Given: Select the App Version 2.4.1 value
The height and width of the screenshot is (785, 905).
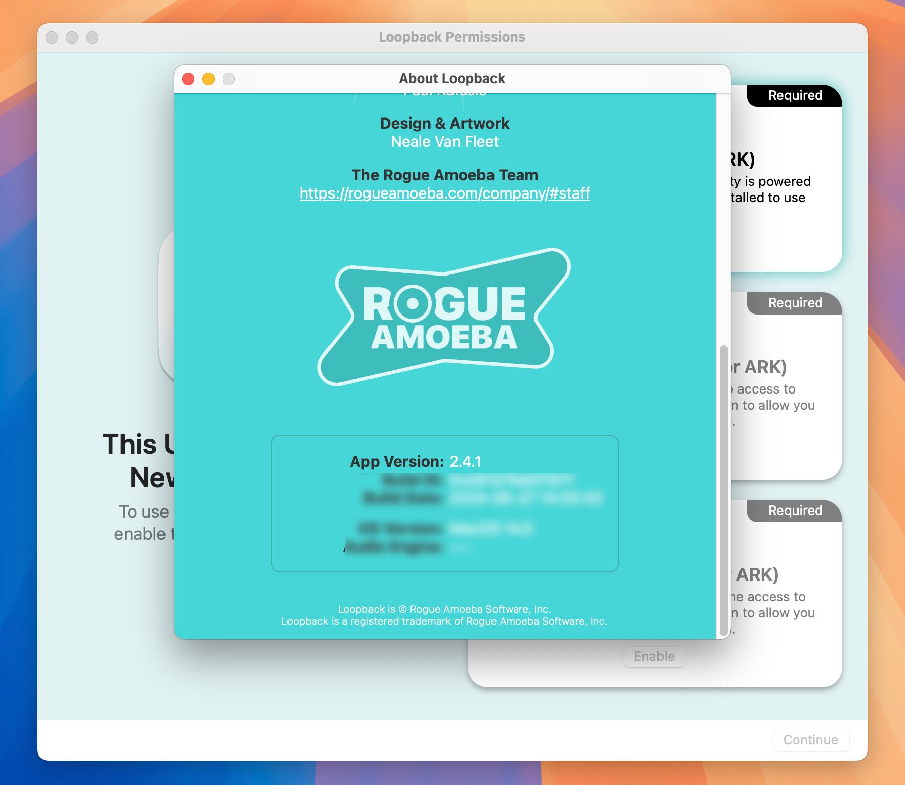Looking at the screenshot, I should point(466,462).
